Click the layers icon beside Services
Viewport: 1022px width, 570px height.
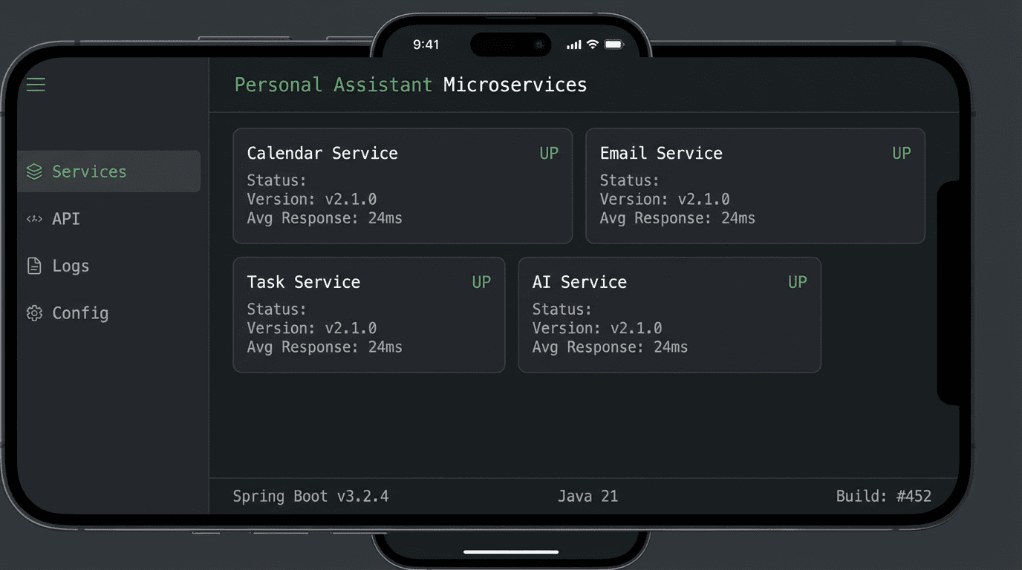point(33,171)
